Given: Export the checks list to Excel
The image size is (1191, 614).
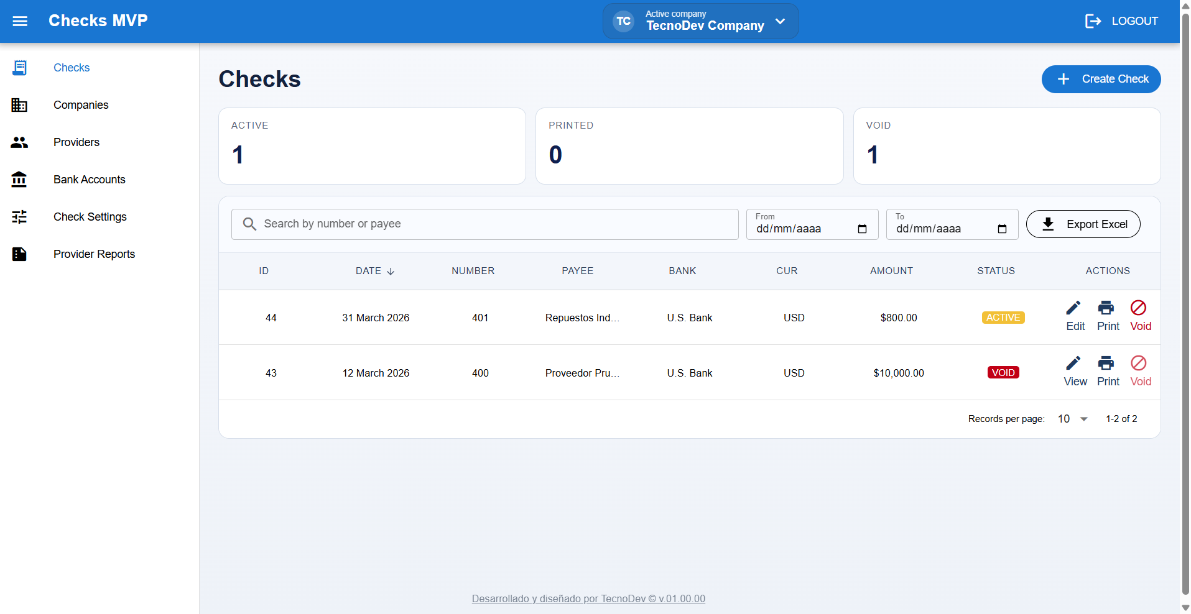Looking at the screenshot, I should tap(1083, 224).
